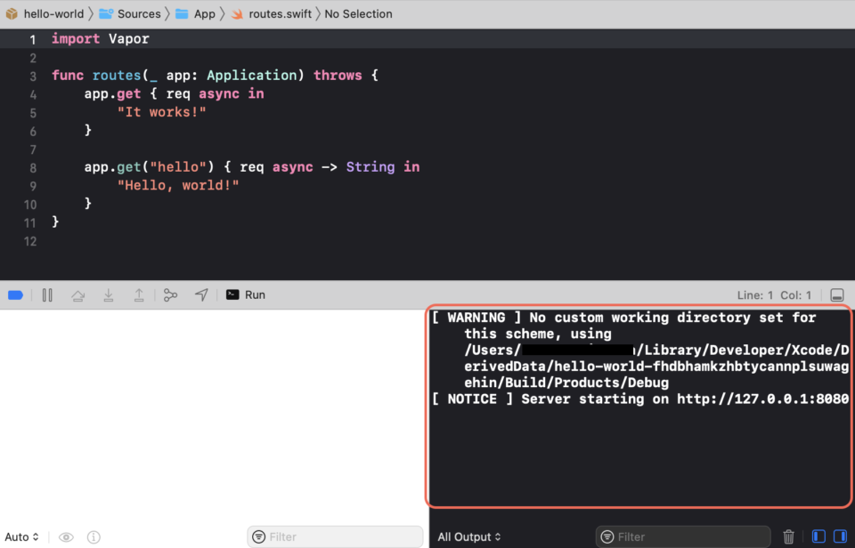
Task: Clear the console with the trash icon
Action: pyautogui.click(x=788, y=536)
